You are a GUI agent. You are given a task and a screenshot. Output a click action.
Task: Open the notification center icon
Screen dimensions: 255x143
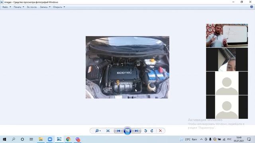(x=249, y=139)
